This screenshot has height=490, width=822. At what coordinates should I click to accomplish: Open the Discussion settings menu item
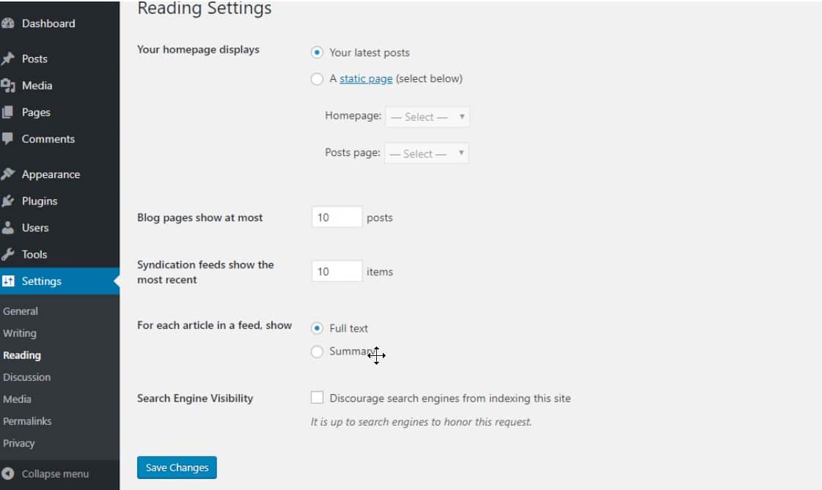click(27, 376)
